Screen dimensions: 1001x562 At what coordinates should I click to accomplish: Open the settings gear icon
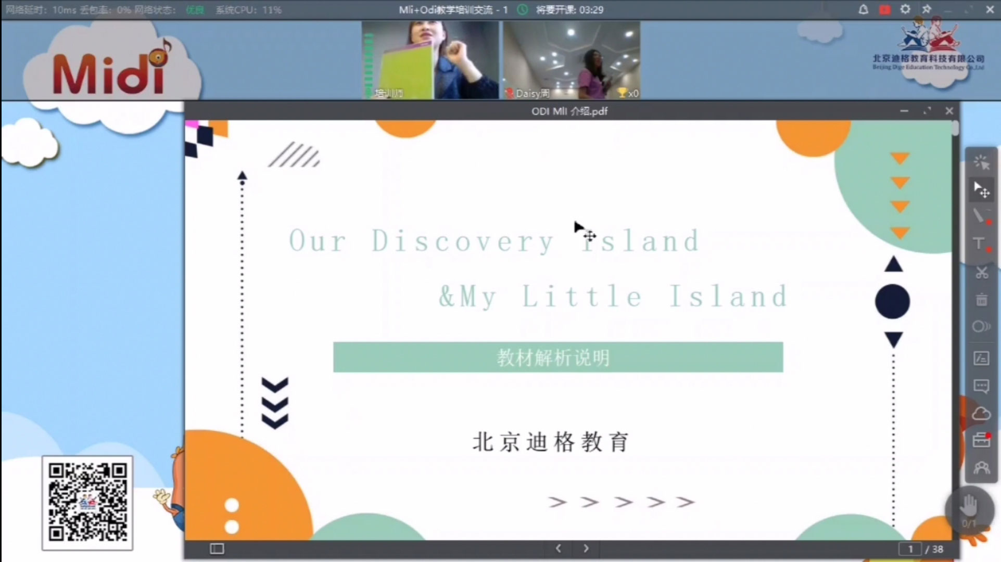coord(906,9)
